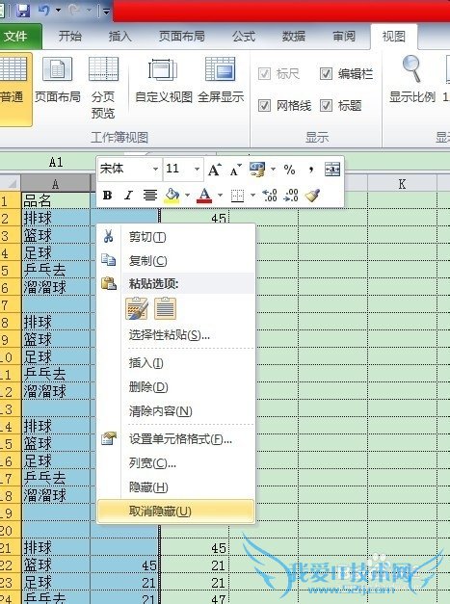
Task: Click the paste with brush option icon
Action: pos(137,309)
